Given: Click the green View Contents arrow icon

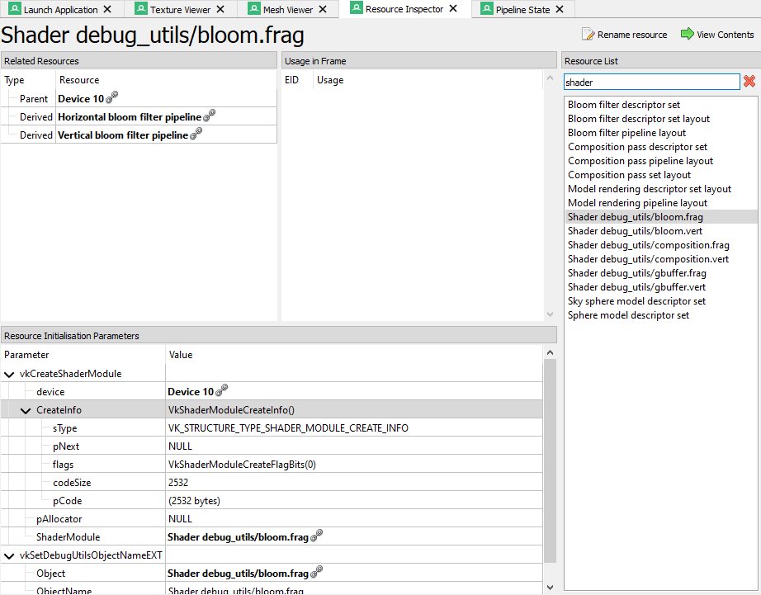Looking at the screenshot, I should click(x=687, y=35).
